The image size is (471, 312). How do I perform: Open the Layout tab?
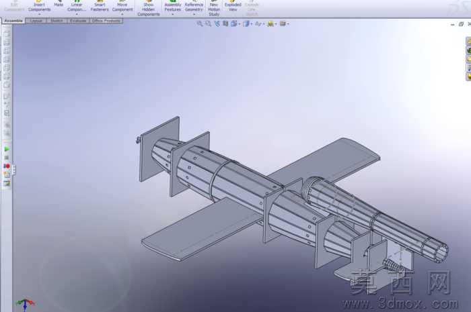(36, 21)
